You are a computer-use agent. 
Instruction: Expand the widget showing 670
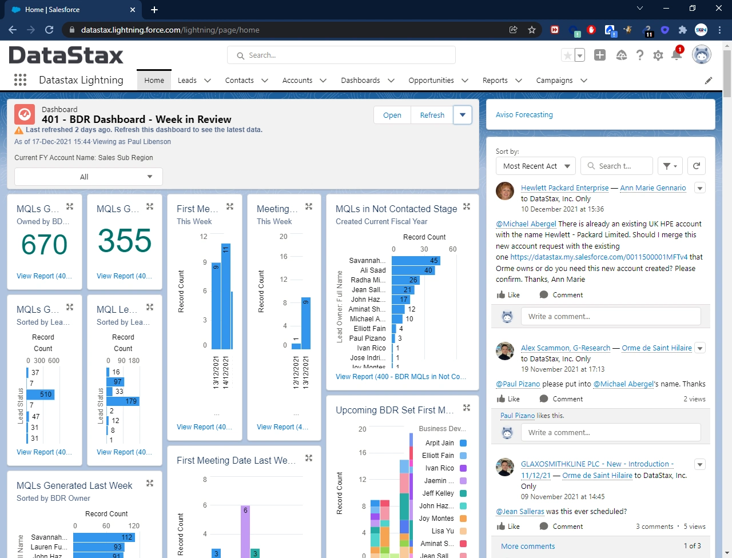click(70, 206)
